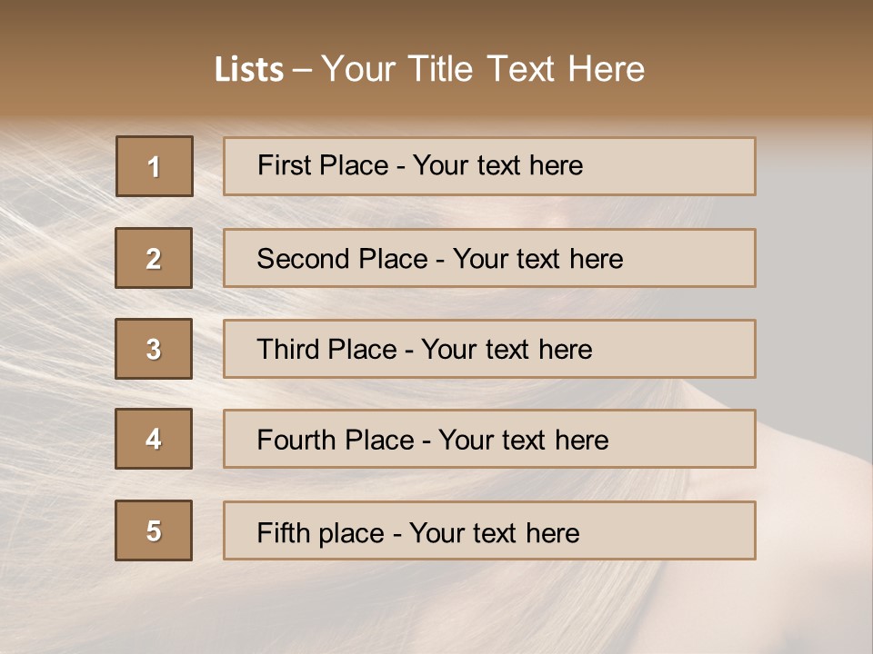
Task: Select the number 4 box
Action: click(x=154, y=439)
